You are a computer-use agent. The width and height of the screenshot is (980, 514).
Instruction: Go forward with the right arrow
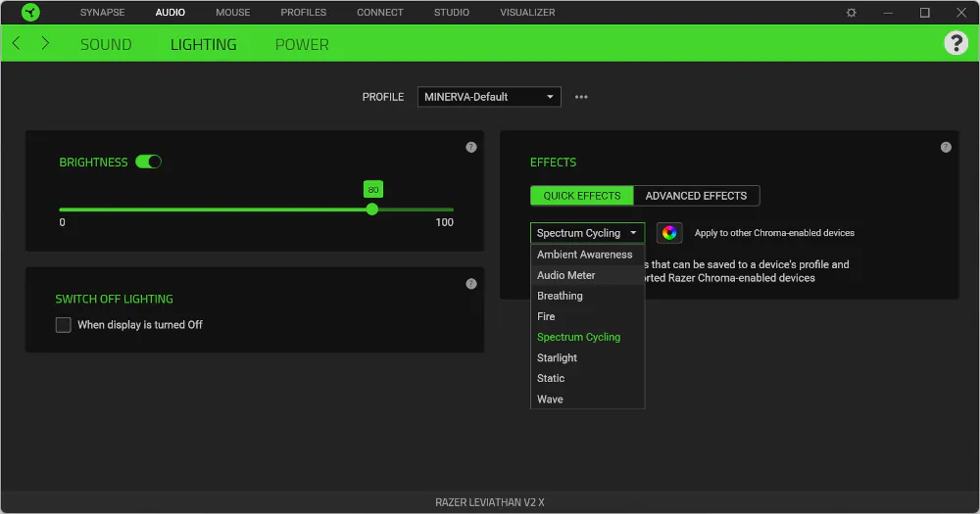point(45,43)
